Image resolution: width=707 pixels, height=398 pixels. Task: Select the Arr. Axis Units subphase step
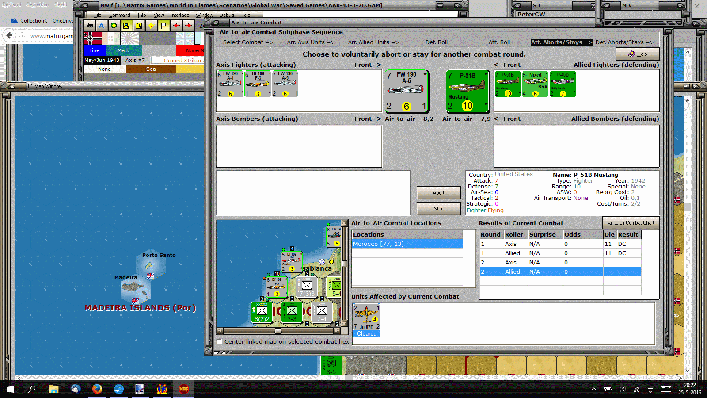(x=311, y=42)
